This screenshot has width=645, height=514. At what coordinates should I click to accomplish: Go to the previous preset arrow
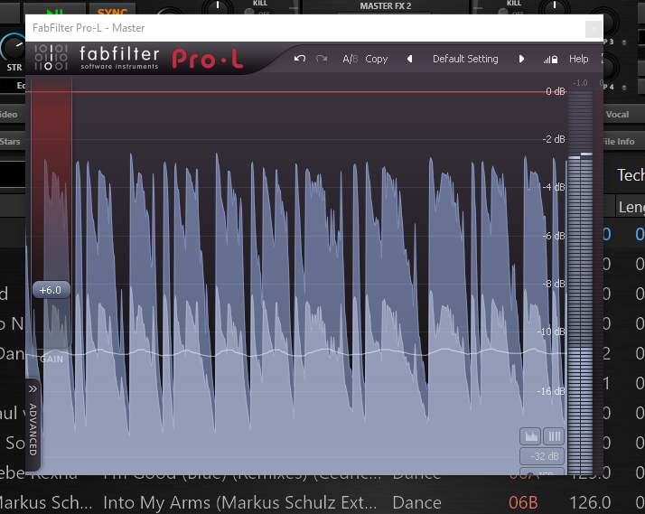click(x=409, y=59)
